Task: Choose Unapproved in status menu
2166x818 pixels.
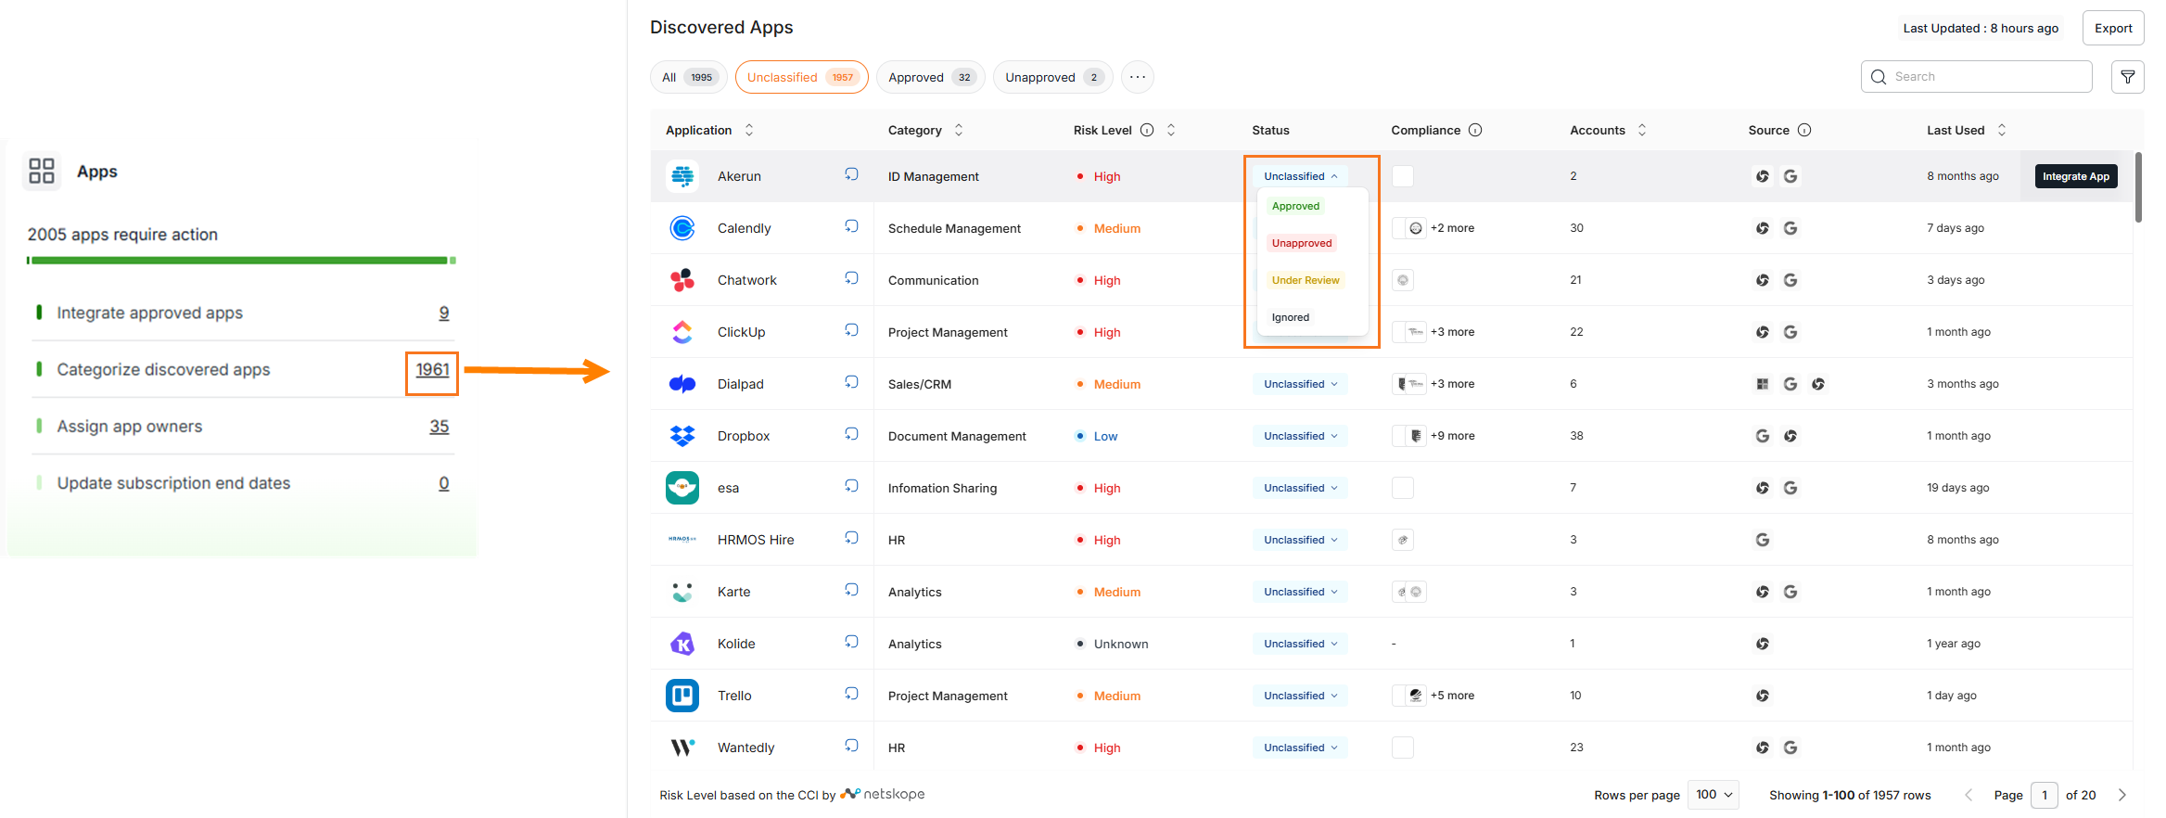Action: [x=1301, y=243]
